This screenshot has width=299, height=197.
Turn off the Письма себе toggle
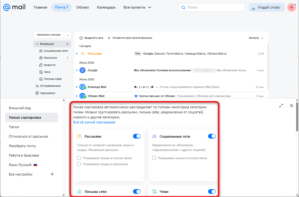pos(137,192)
